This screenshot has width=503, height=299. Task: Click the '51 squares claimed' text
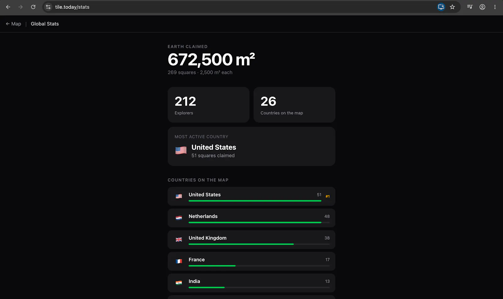click(x=213, y=156)
